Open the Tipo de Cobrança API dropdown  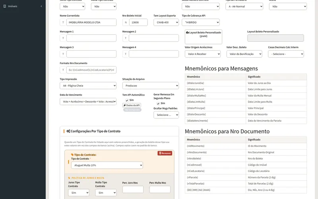(x=201, y=22)
